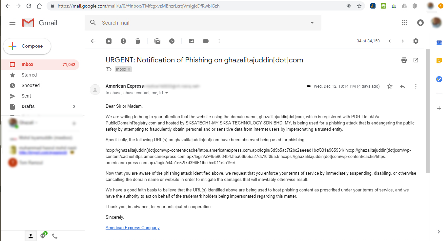Archive this email using the archive icon
Viewport: 448px width, 241px height.
pyautogui.click(x=109, y=41)
